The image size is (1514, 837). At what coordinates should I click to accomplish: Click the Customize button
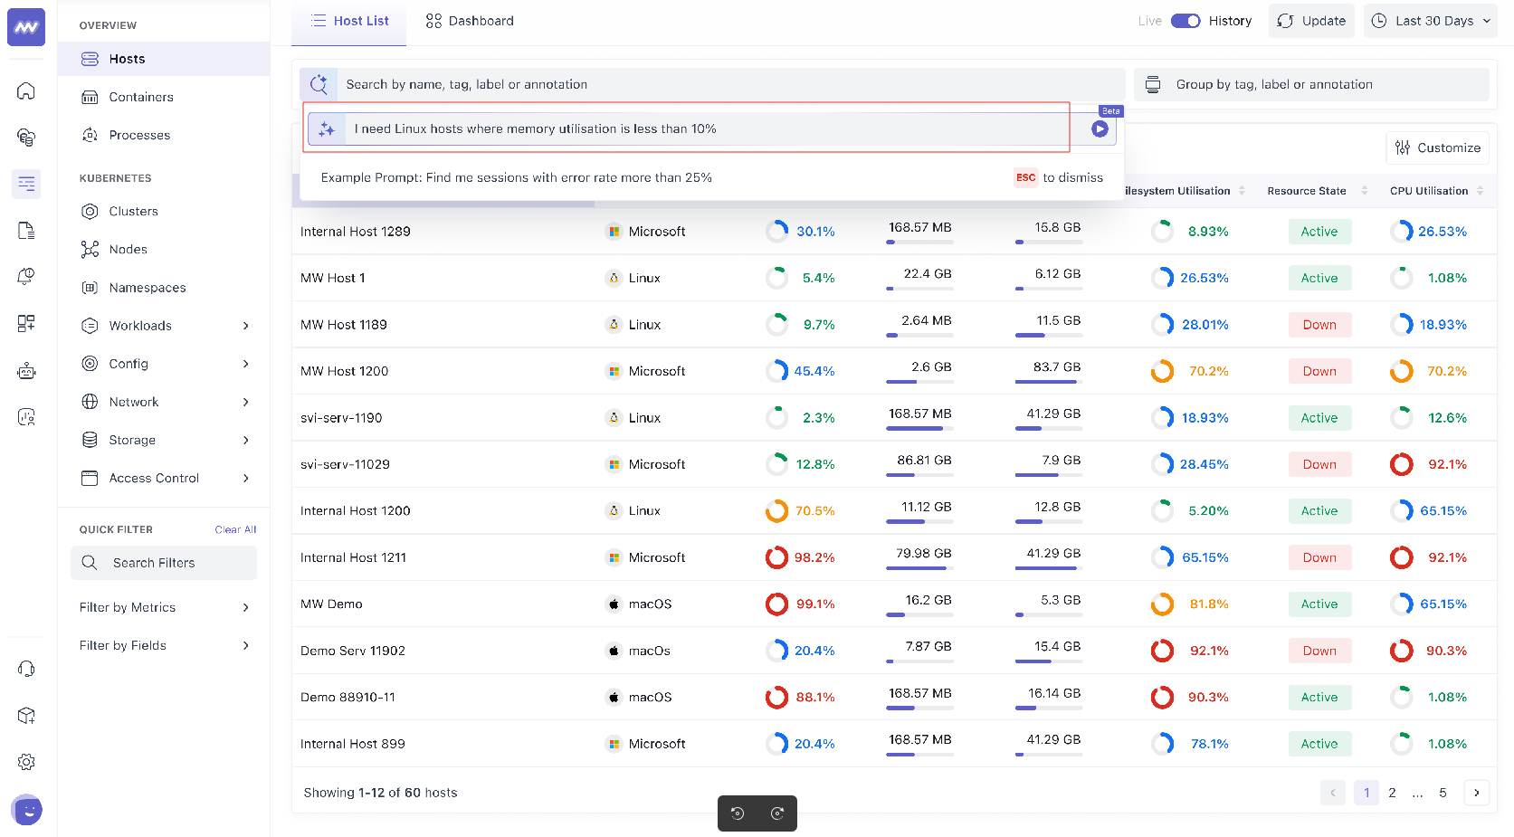point(1437,148)
